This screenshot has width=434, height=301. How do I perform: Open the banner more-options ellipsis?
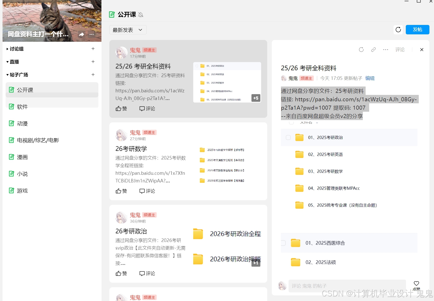click(x=92, y=34)
